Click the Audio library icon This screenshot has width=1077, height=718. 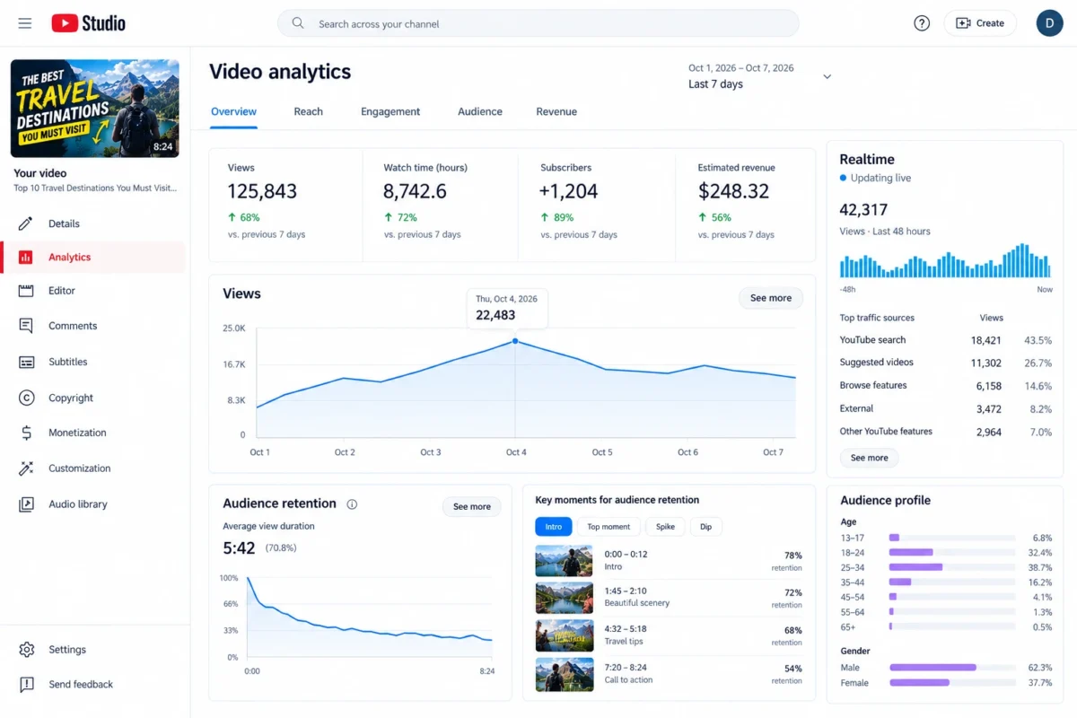pyautogui.click(x=26, y=504)
